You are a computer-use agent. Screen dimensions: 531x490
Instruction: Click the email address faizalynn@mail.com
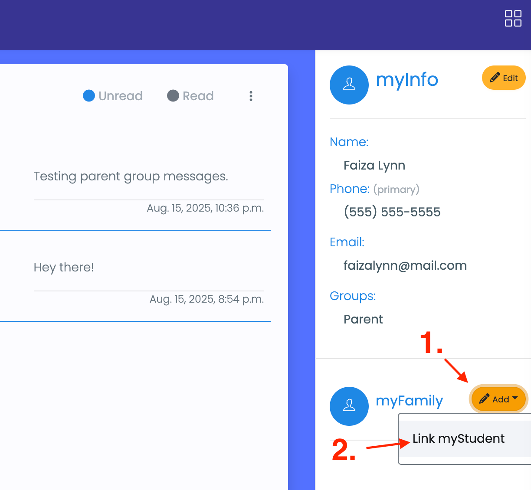(x=405, y=265)
